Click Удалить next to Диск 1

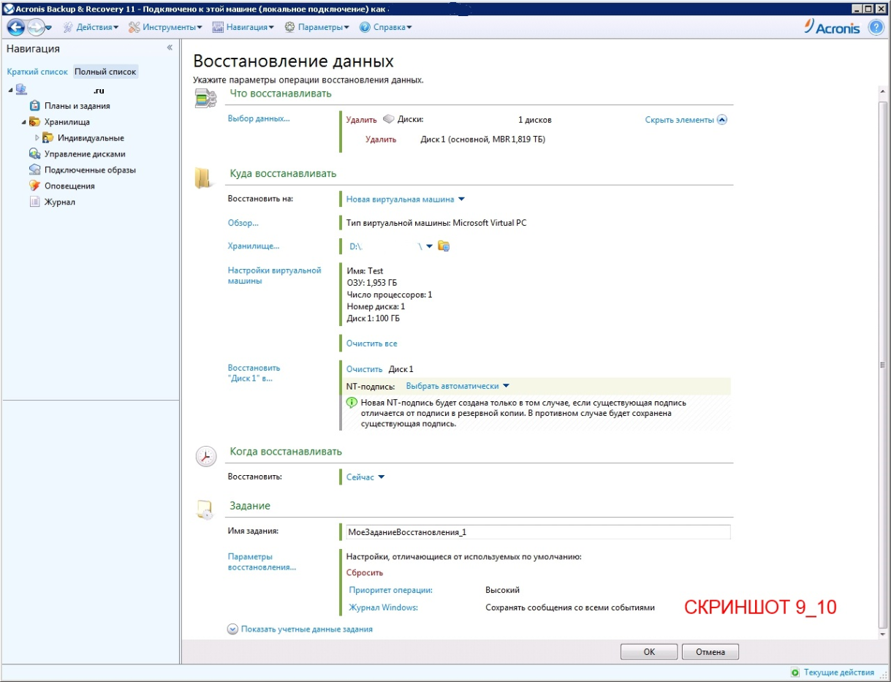click(x=381, y=139)
